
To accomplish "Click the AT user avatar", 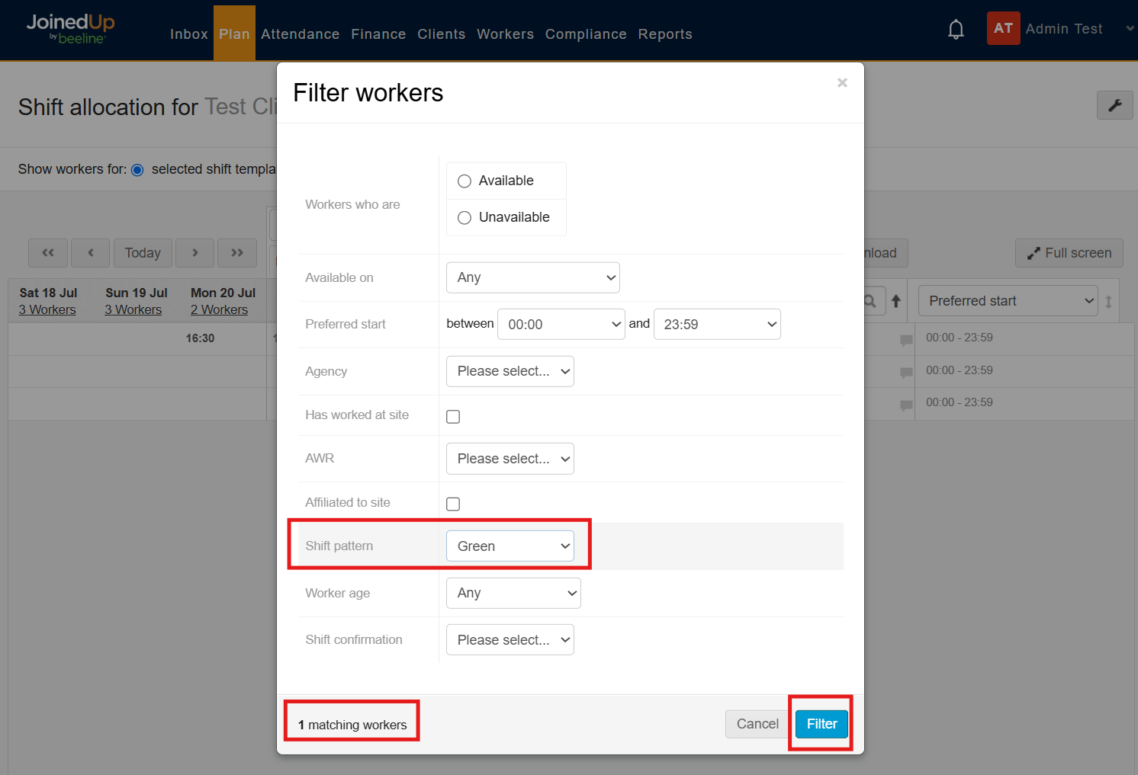I will pos(1003,29).
